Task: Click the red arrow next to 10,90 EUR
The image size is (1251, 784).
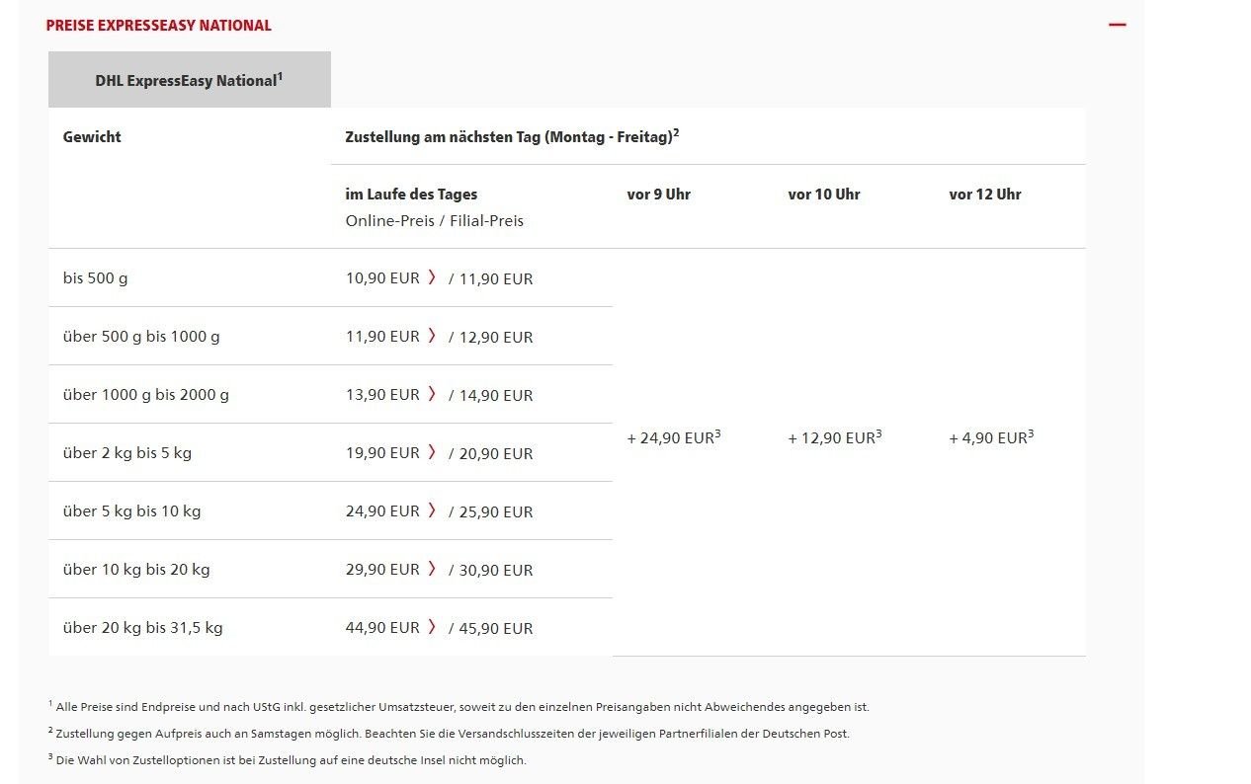Action: click(432, 277)
